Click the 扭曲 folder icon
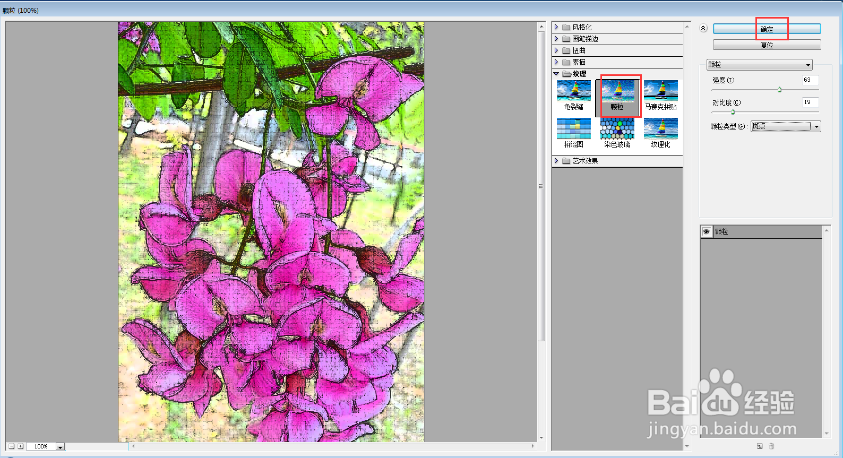Image resolution: width=843 pixels, height=458 pixels. 566,50
